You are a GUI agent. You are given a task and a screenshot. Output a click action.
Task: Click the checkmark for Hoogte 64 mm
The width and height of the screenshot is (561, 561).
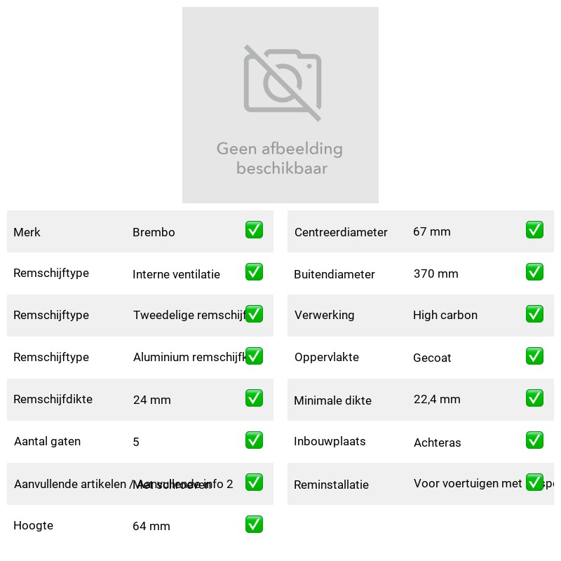[x=254, y=524]
